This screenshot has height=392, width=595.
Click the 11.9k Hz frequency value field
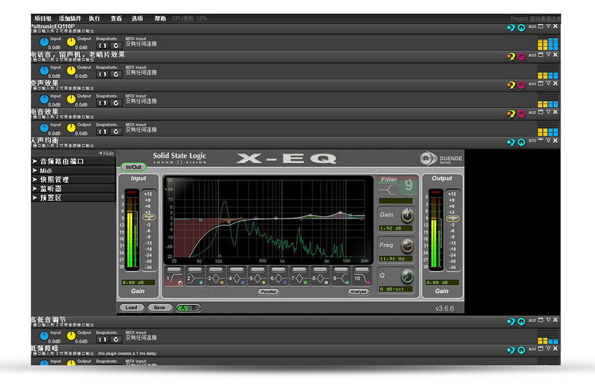(396, 259)
